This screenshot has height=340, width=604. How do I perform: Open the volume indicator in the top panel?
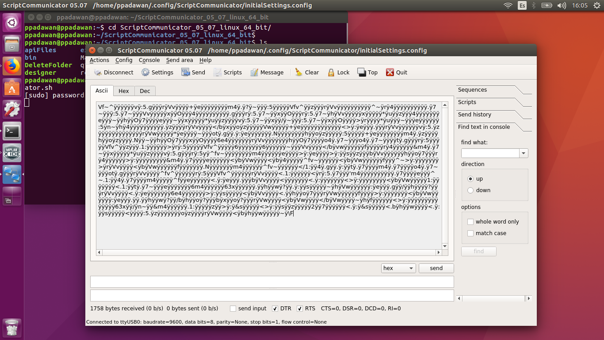coord(562,5)
